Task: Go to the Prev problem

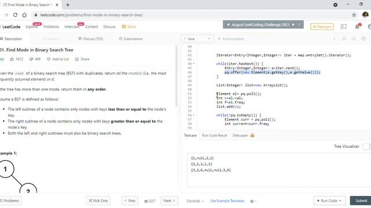Action: [x=130, y=200]
